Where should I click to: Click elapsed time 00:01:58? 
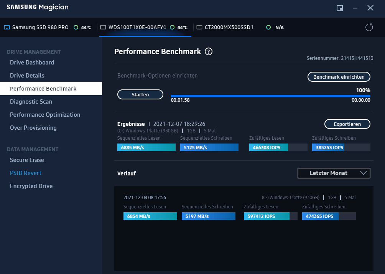pos(180,100)
